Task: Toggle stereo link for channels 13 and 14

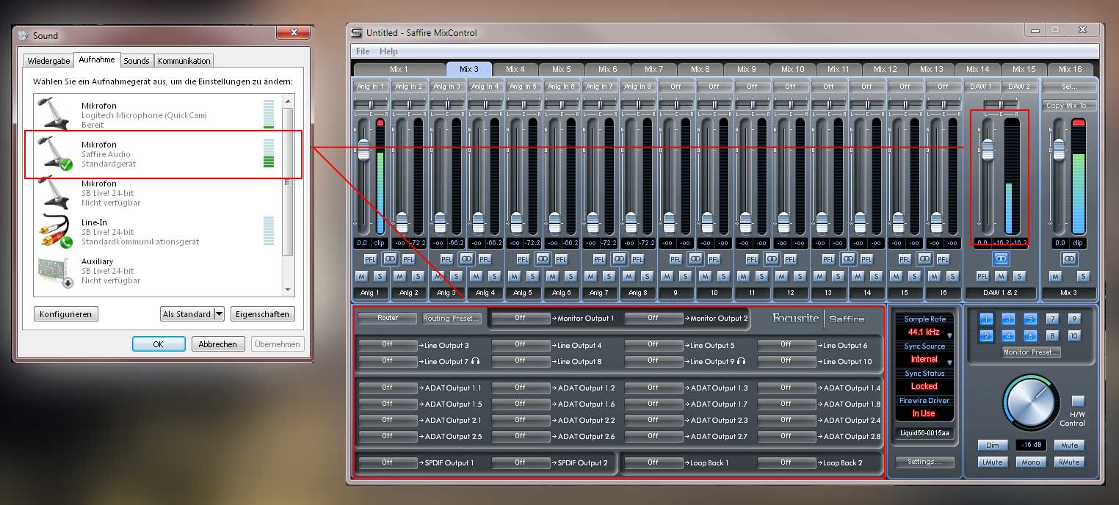Action: [848, 258]
